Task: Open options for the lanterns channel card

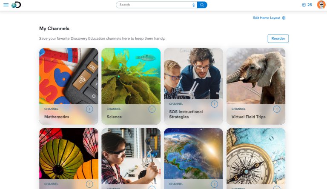Action: pyautogui.click(x=89, y=184)
